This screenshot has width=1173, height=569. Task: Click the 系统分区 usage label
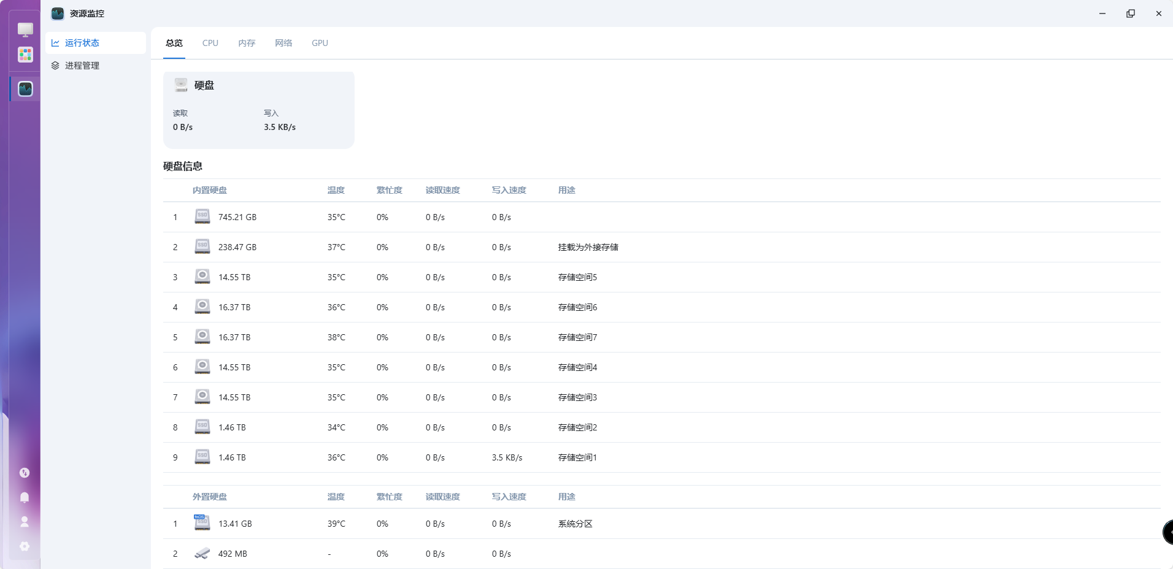click(x=575, y=524)
